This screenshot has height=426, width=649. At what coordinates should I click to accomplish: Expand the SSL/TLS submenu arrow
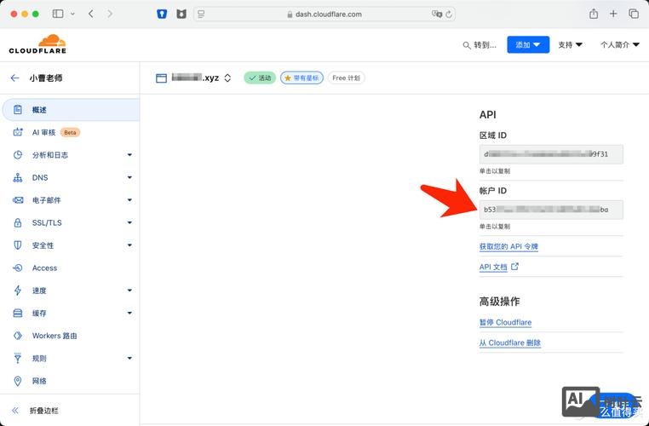(x=129, y=222)
